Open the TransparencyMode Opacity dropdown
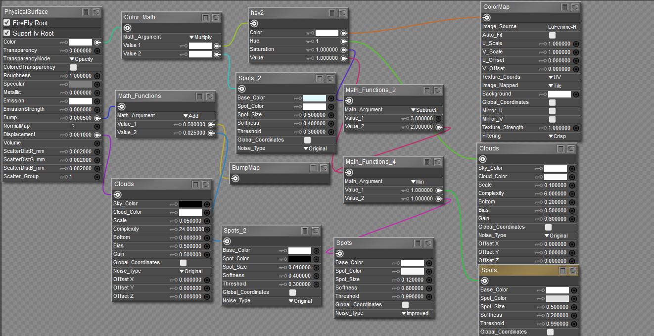 pyautogui.click(x=81, y=59)
